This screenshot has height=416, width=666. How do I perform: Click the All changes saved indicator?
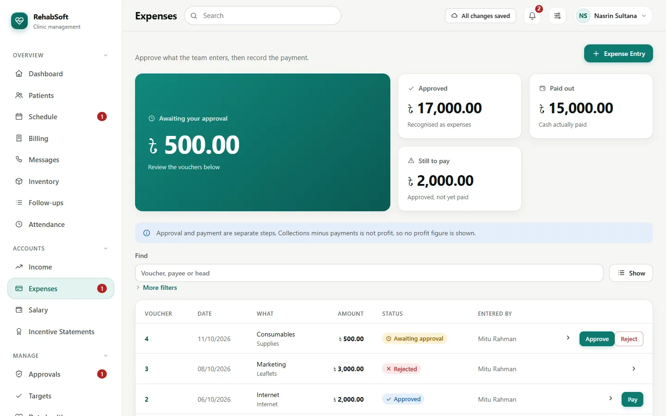[481, 16]
